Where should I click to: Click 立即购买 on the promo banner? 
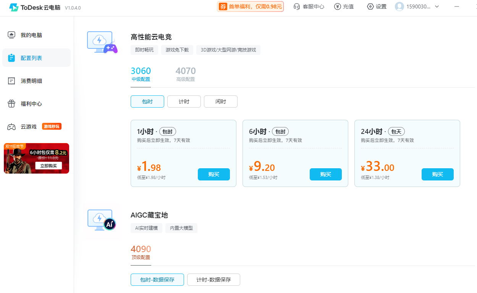(49, 166)
